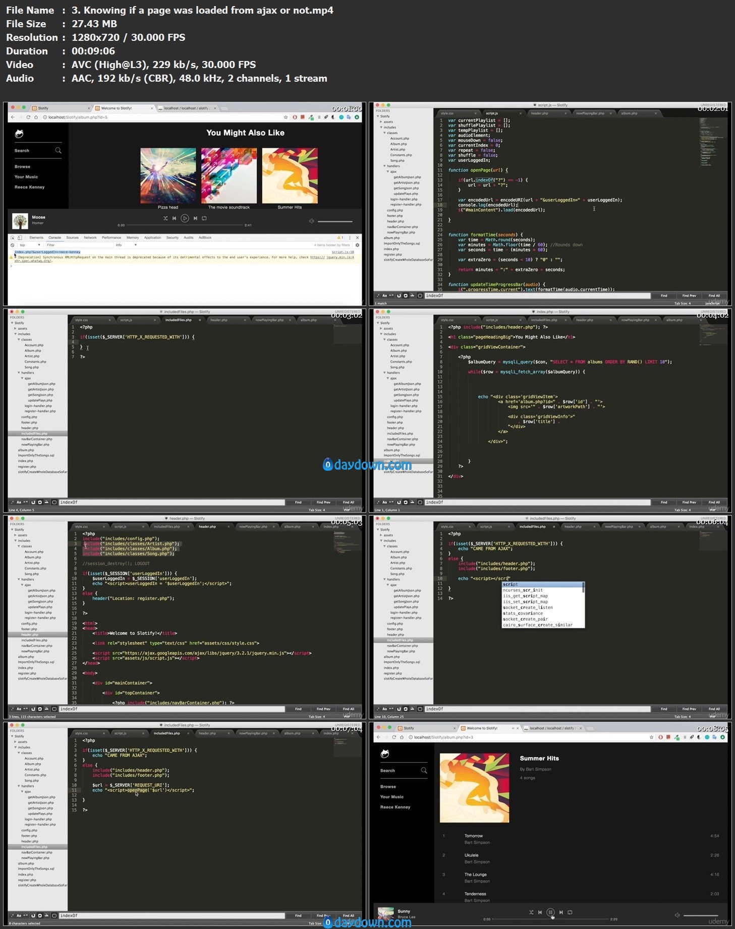Click previous track icon in the 00:08:05 frame
This screenshot has width=735, height=929.
click(540, 912)
